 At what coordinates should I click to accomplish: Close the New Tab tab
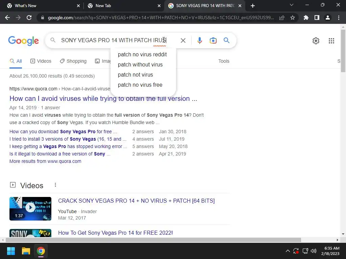(x=159, y=6)
